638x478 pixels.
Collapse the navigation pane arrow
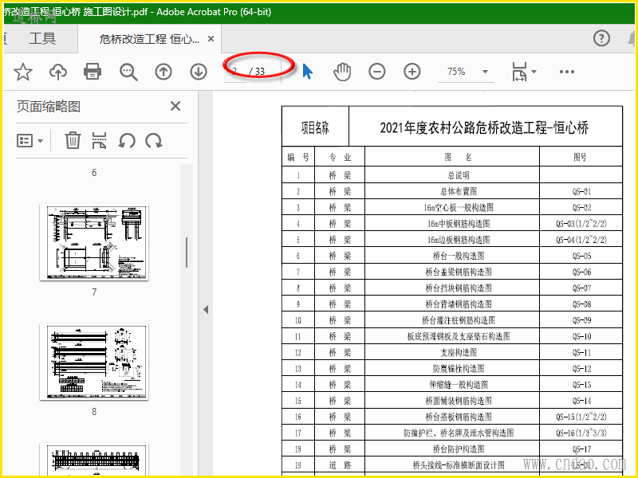206,310
